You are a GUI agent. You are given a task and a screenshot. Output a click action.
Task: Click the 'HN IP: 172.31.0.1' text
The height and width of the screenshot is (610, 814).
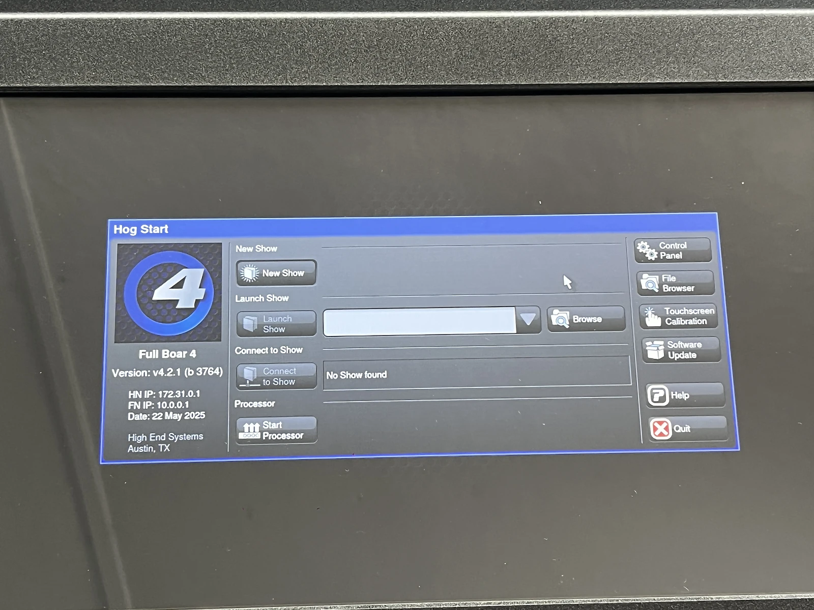coord(164,394)
